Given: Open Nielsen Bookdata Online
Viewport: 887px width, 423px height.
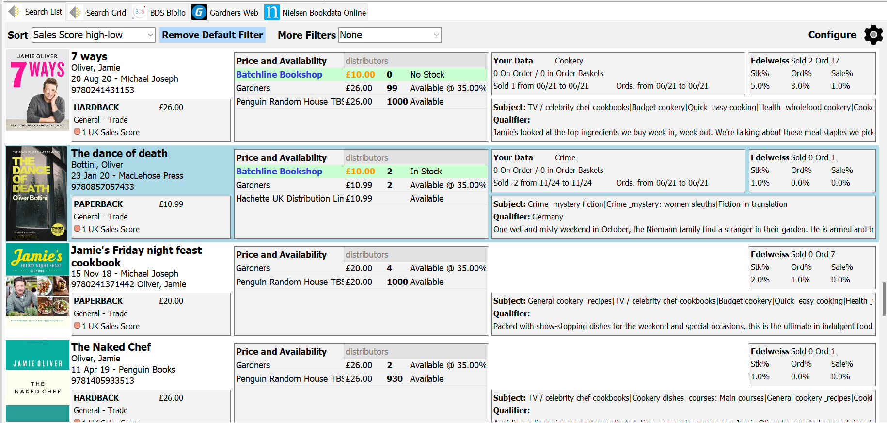Looking at the screenshot, I should [x=316, y=12].
